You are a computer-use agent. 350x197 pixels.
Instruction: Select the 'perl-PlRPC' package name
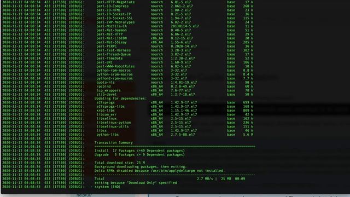pyautogui.click(x=107, y=46)
